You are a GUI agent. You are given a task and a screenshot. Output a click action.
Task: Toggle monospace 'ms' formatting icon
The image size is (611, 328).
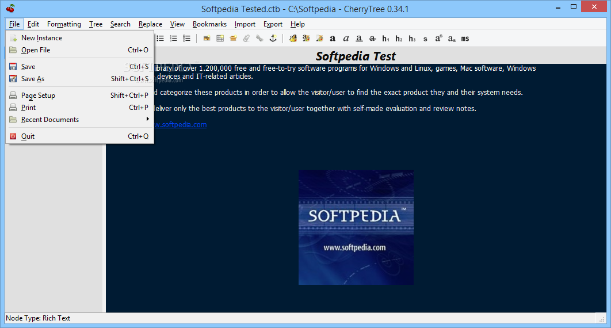click(x=465, y=39)
